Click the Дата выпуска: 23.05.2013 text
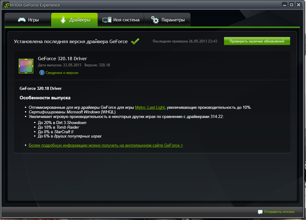 [60, 65]
